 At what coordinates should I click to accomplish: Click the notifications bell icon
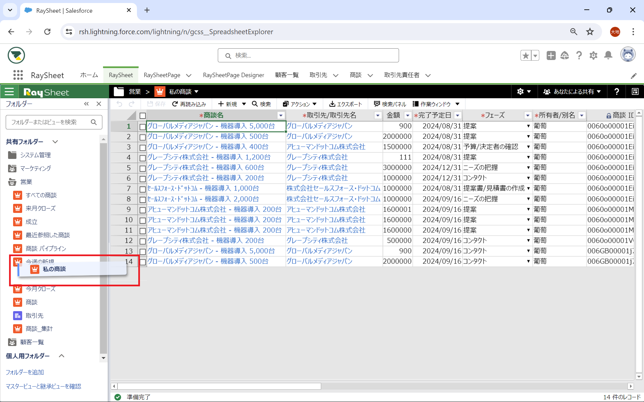[x=608, y=55]
